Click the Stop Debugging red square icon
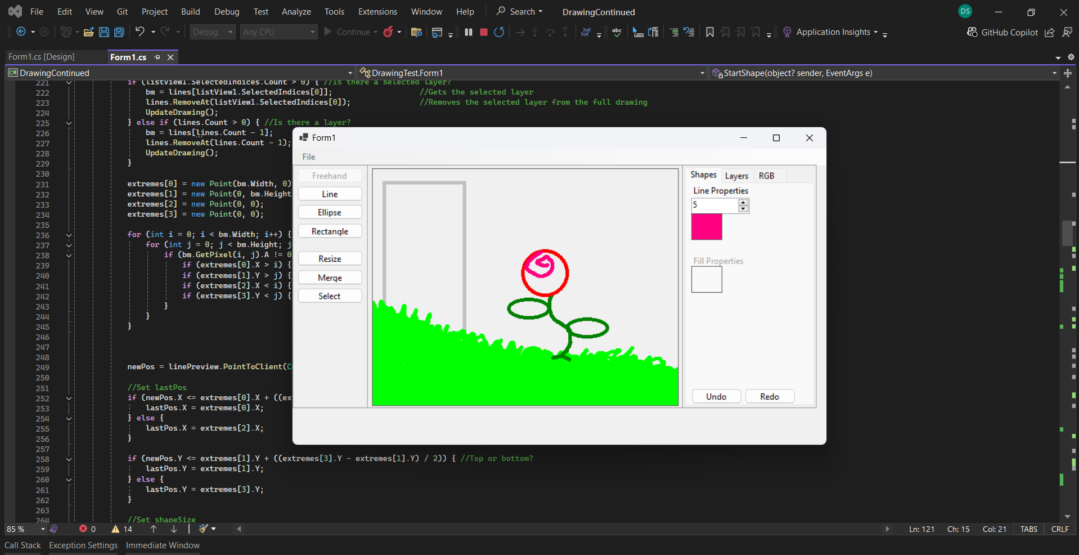 tap(483, 32)
